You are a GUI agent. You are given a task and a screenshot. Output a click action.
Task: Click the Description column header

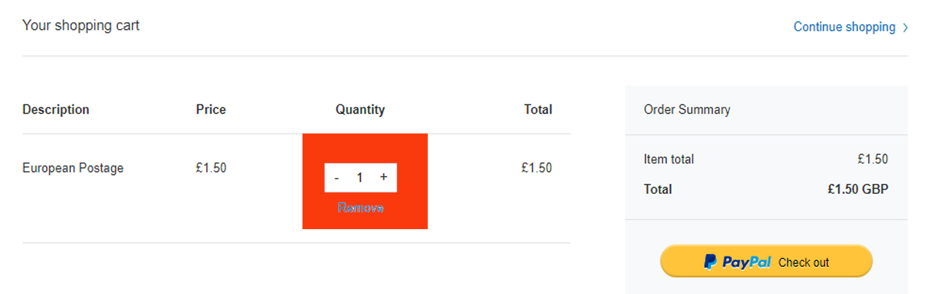tap(56, 110)
